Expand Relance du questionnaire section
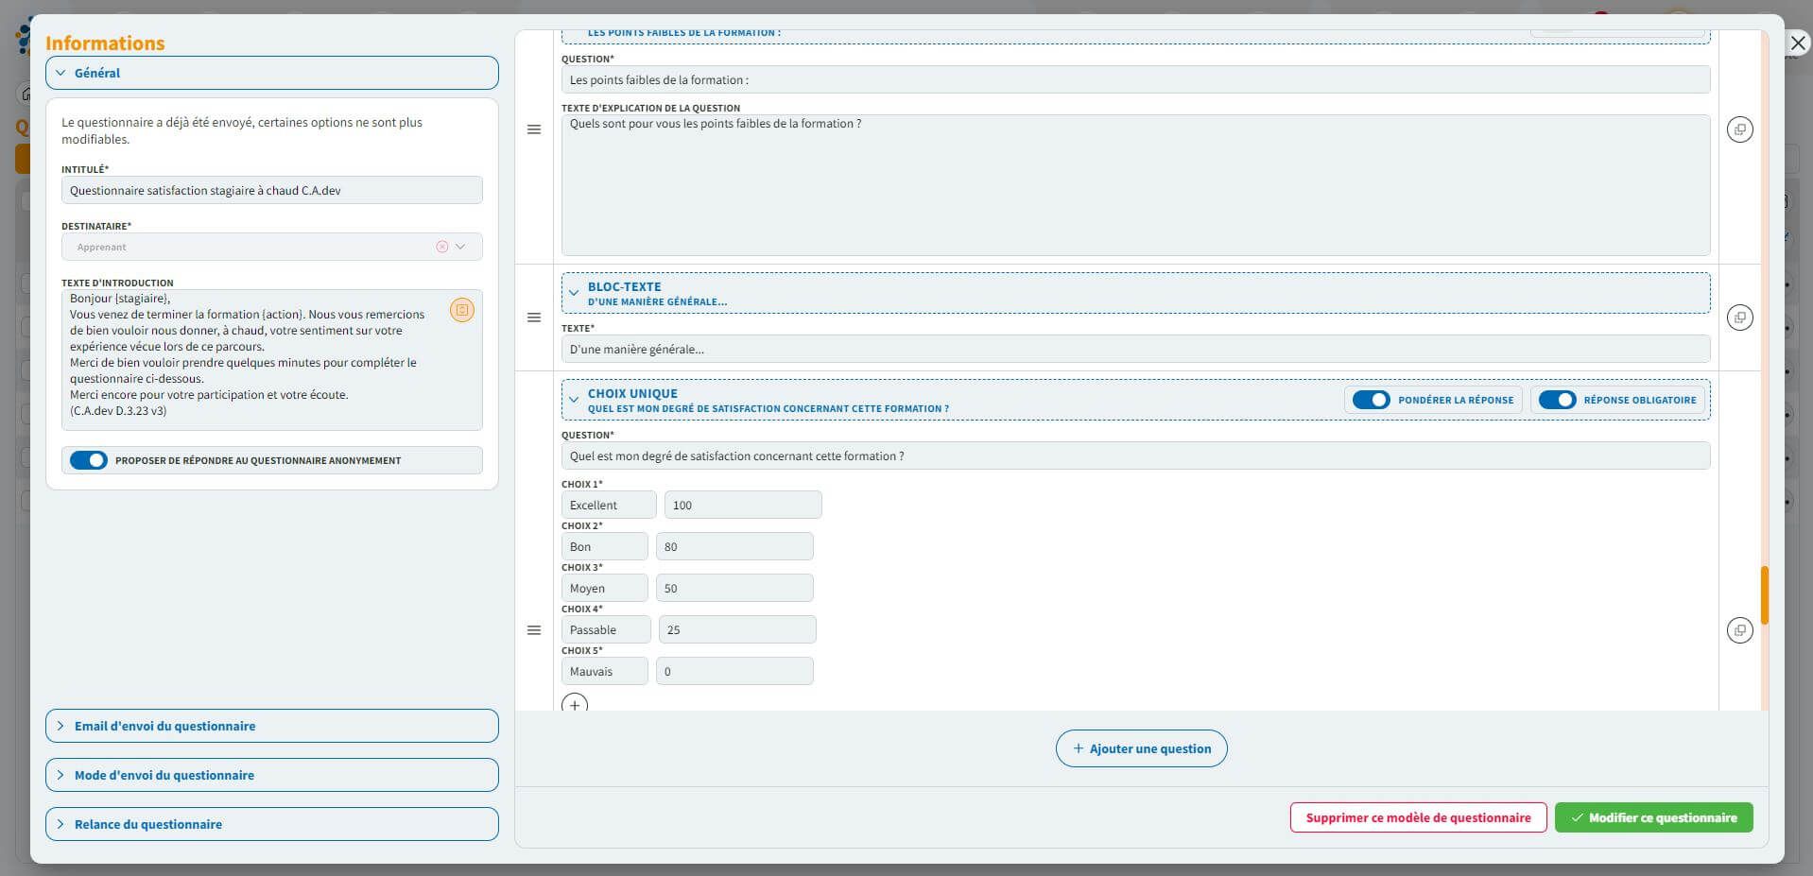1813x876 pixels. pos(271,824)
